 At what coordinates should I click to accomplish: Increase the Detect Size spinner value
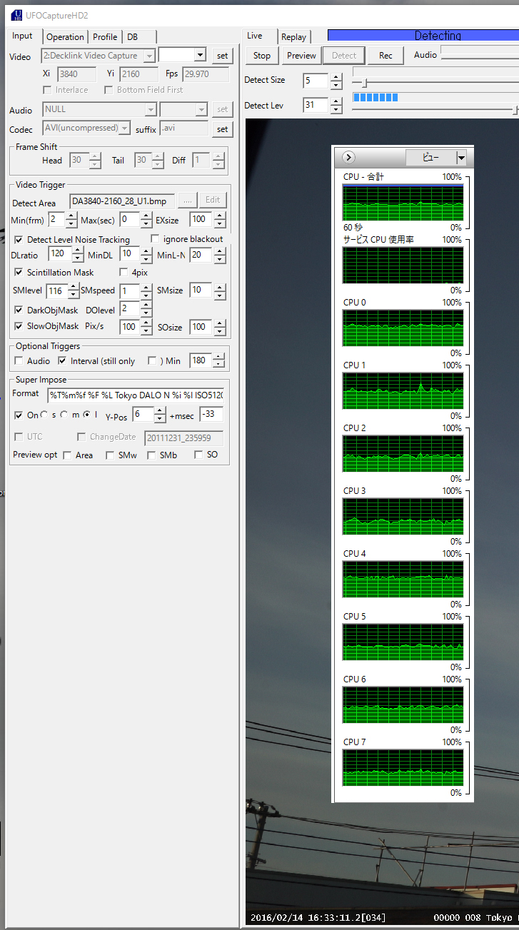pos(336,76)
